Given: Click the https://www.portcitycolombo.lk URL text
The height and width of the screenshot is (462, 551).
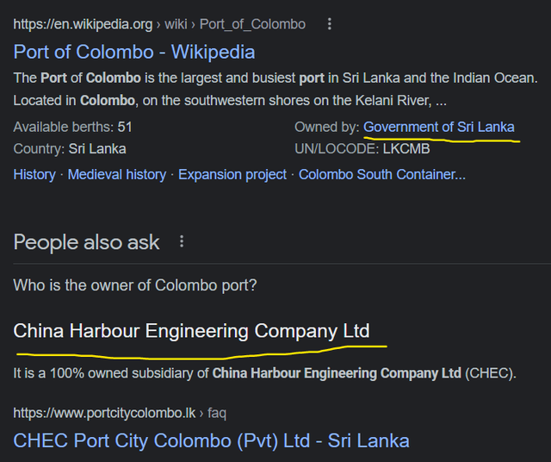Looking at the screenshot, I should [x=104, y=413].
